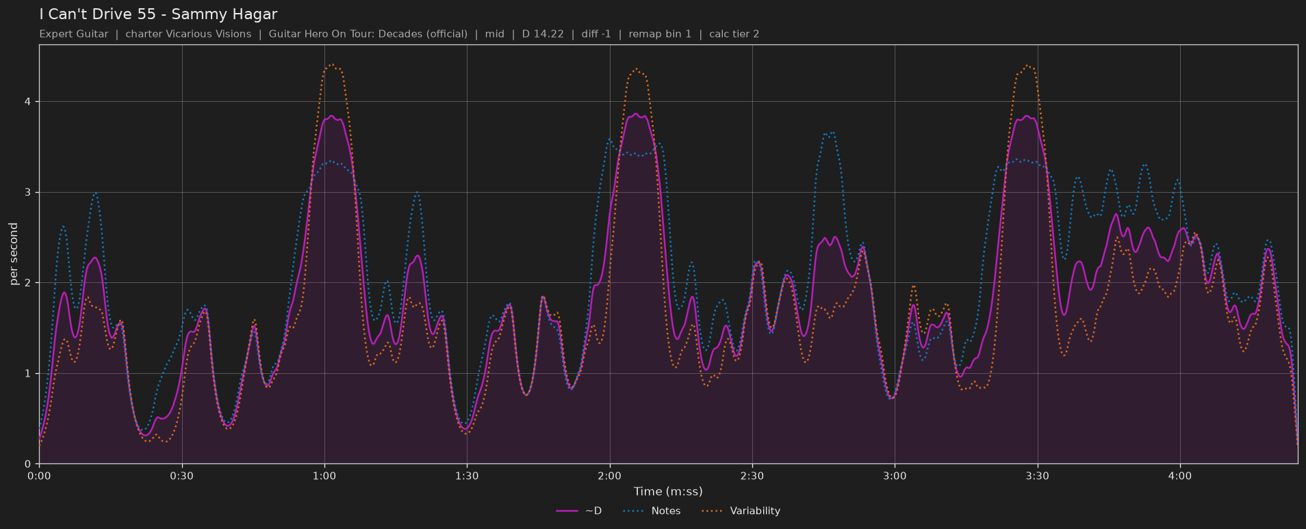Screen dimensions: 1306x529
Task: Click the 'per second' y-axis label
Action: [14, 254]
